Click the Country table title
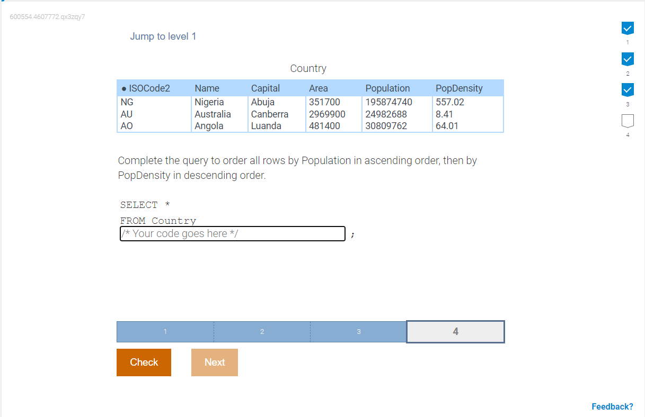The width and height of the screenshot is (645, 417). pos(308,68)
